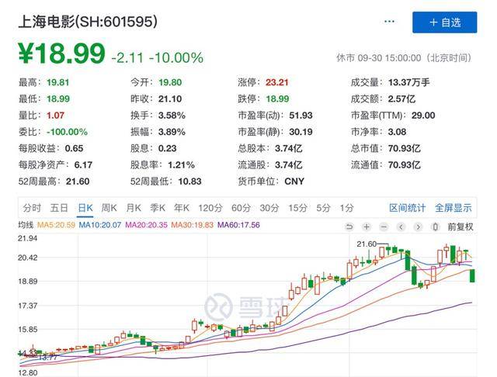This screenshot has height=377, width=497.
Task: Click the 换手 value 3.58%
Action: pos(172,116)
